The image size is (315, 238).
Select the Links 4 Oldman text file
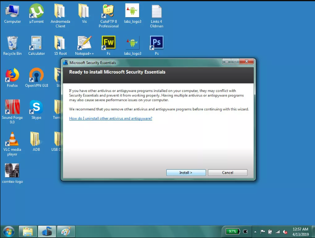(x=156, y=16)
